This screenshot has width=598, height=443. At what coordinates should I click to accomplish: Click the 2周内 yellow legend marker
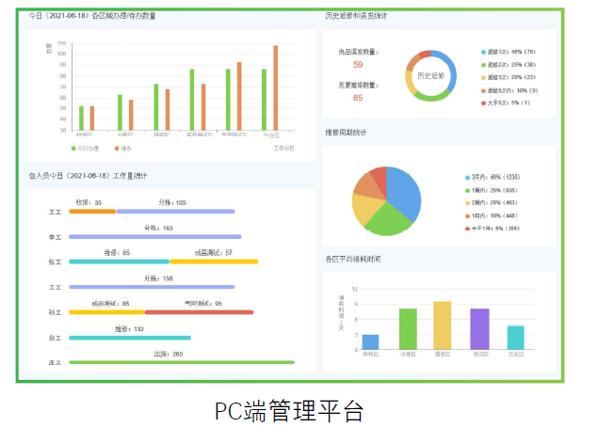[467, 202]
